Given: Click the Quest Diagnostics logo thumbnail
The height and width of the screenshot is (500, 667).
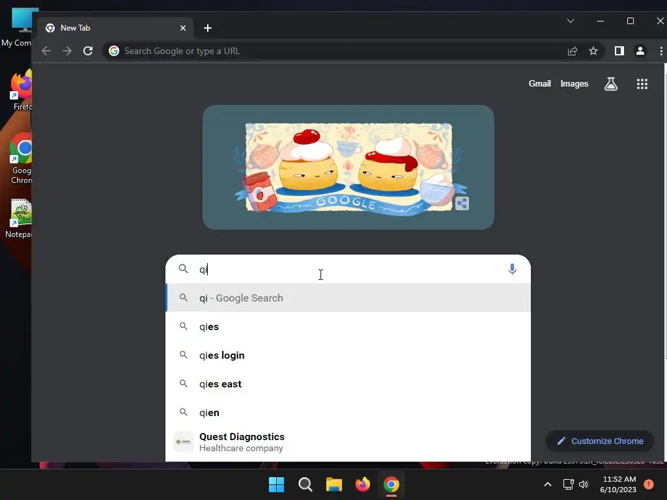Looking at the screenshot, I should pos(183,442).
